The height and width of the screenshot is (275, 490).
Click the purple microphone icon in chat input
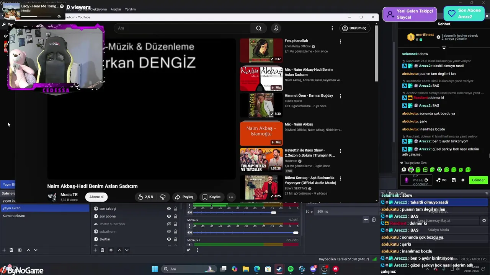(x=407, y=180)
